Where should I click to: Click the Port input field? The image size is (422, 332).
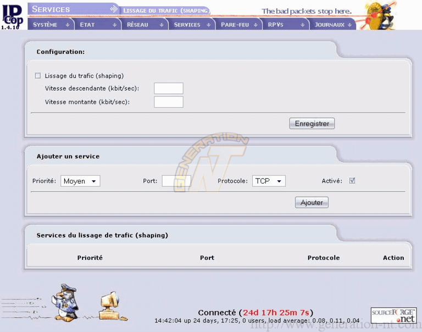pyautogui.click(x=176, y=181)
